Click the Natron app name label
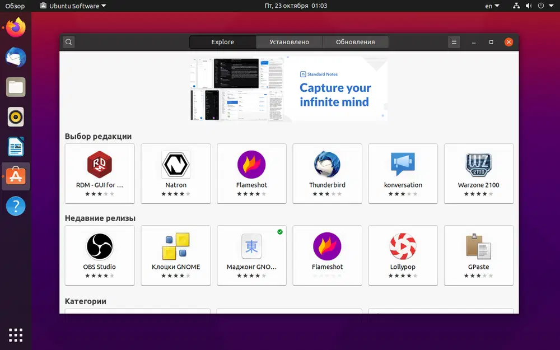 coord(176,185)
